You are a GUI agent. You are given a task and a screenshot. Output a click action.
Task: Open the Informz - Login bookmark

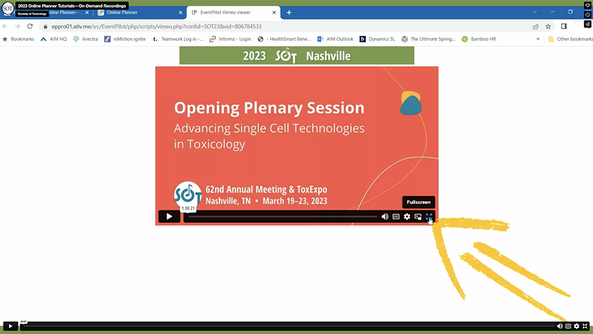pos(230,39)
